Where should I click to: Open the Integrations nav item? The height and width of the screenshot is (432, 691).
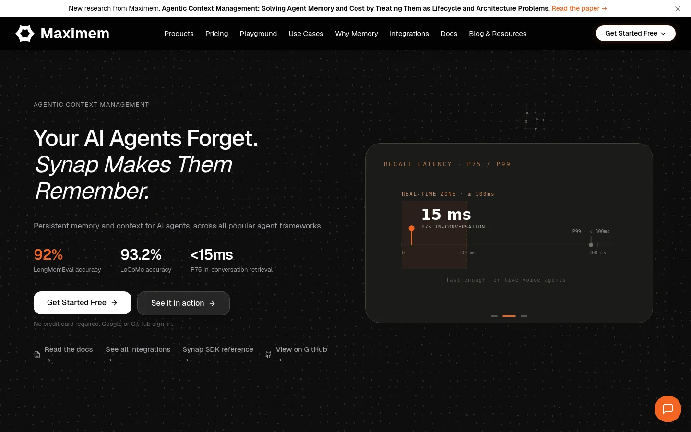click(x=409, y=34)
